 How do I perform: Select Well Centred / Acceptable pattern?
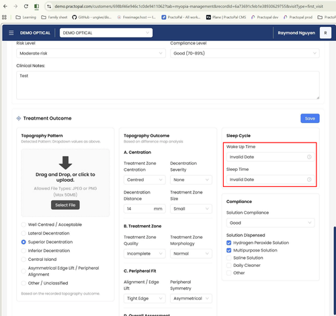(24, 225)
